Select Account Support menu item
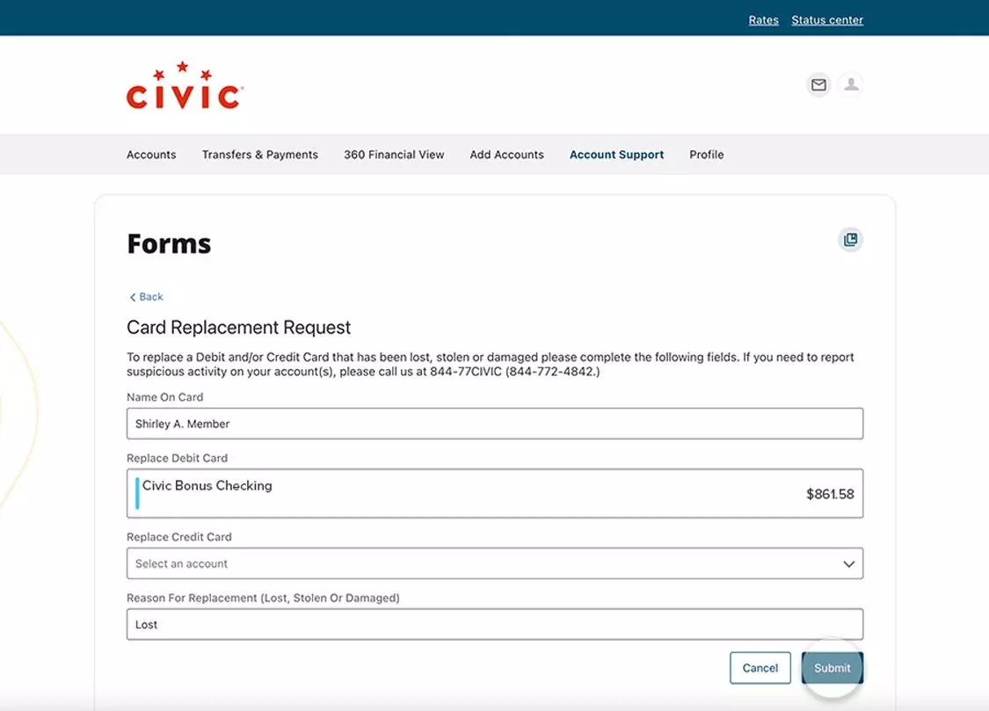 [x=616, y=155]
